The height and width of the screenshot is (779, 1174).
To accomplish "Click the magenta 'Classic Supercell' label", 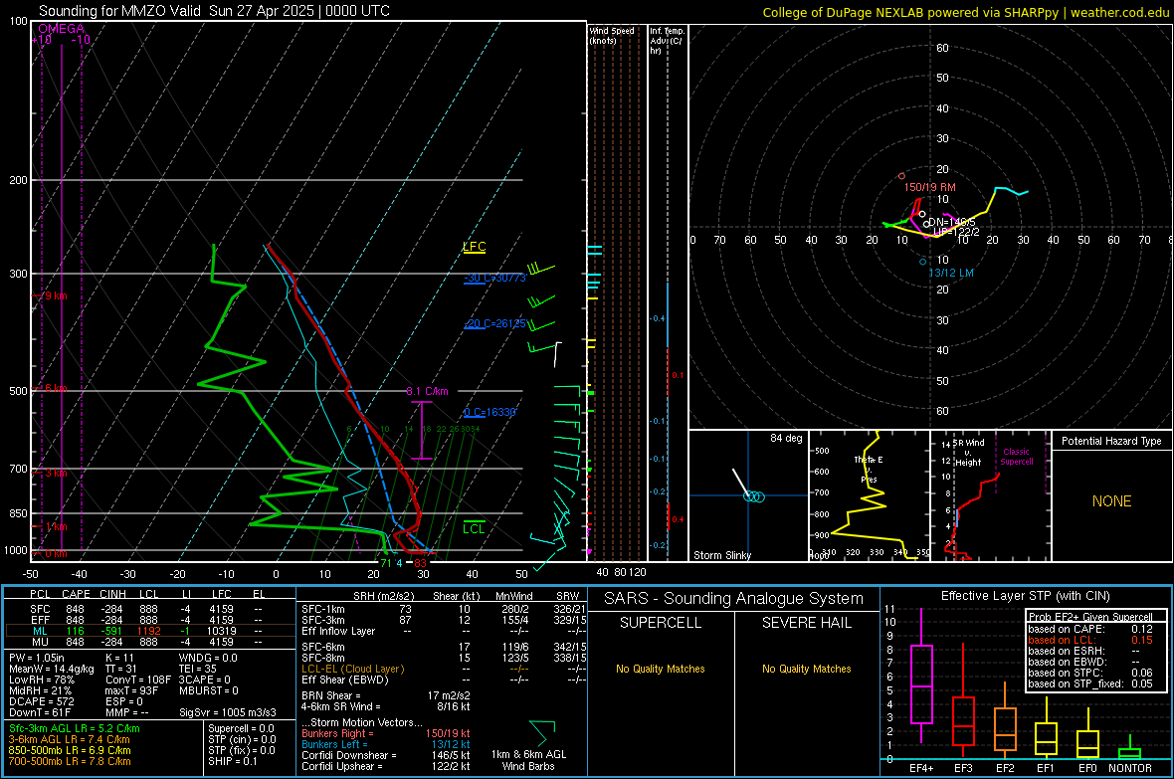I will [1017, 457].
